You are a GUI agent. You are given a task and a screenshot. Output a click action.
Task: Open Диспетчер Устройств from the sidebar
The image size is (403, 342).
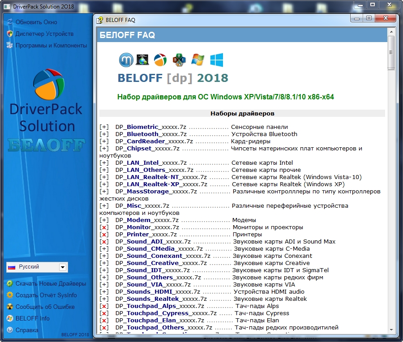tap(44, 34)
